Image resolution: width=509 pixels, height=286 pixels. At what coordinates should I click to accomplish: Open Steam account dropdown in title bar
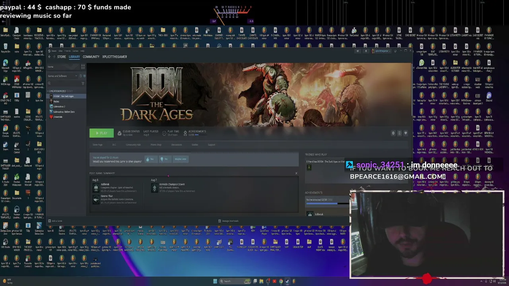(382, 51)
